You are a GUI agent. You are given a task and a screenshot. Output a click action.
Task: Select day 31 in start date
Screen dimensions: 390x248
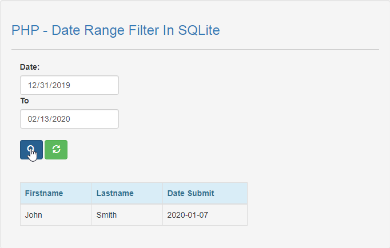click(45, 85)
